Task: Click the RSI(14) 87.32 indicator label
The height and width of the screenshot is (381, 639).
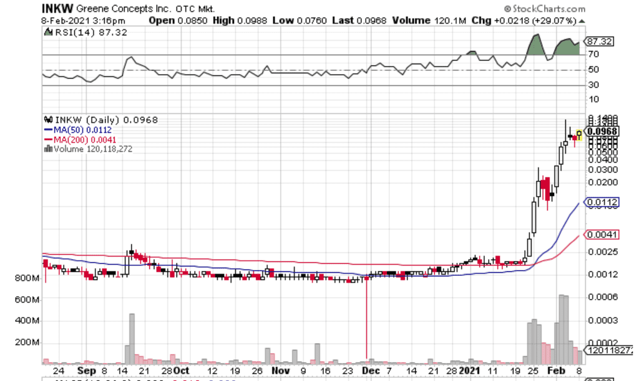Action: point(91,32)
